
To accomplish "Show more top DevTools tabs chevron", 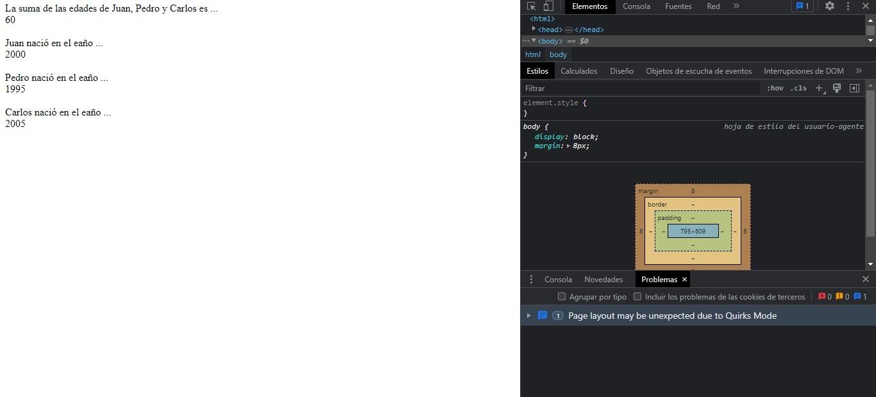I will click(x=736, y=6).
